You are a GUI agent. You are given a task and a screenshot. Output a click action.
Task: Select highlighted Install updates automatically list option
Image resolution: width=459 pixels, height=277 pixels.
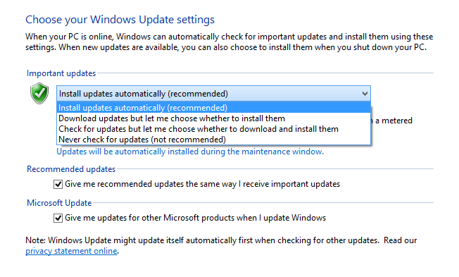213,108
